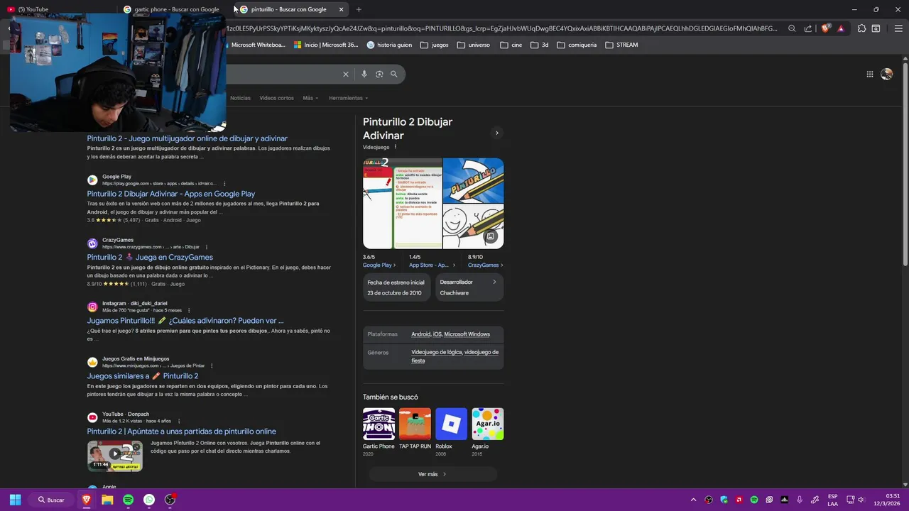Open the comiqueria bookmarks folder
The height and width of the screenshot is (511, 909).
[x=576, y=45]
